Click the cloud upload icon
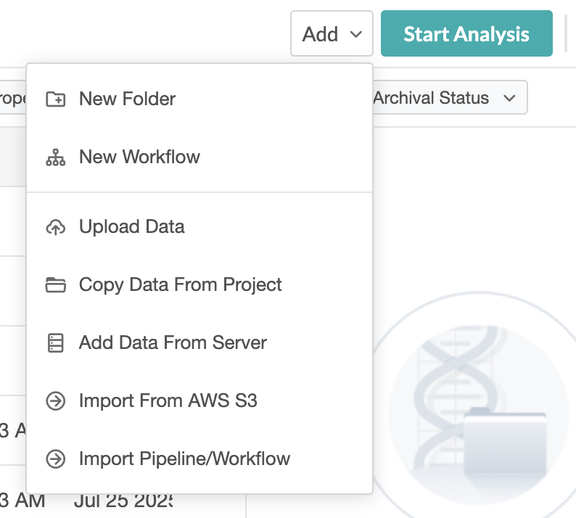This screenshot has height=518, width=576. 55,227
